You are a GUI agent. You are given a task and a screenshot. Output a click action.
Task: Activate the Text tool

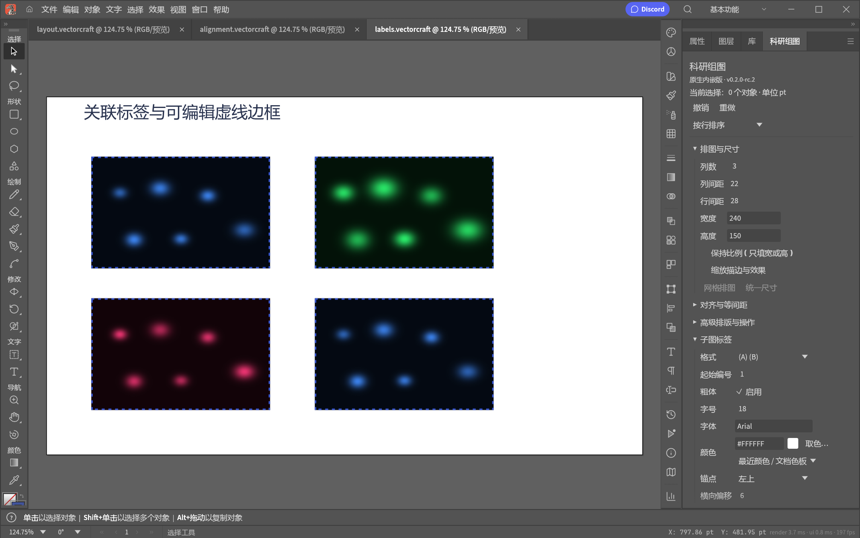(14, 372)
